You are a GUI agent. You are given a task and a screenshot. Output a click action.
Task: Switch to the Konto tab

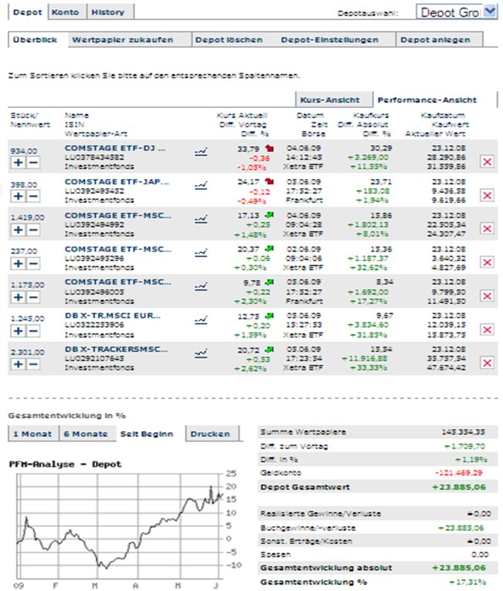(x=66, y=12)
